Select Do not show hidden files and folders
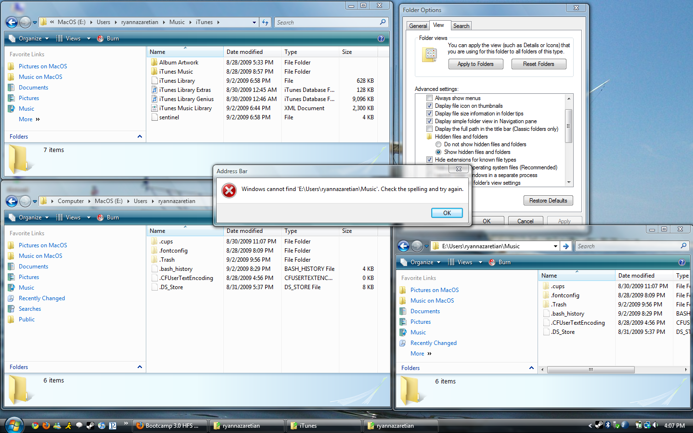693x433 pixels. click(438, 144)
